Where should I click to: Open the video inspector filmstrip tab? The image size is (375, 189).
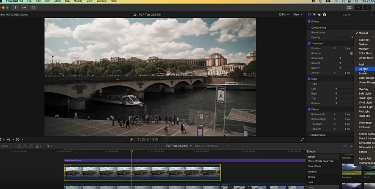pos(310,15)
